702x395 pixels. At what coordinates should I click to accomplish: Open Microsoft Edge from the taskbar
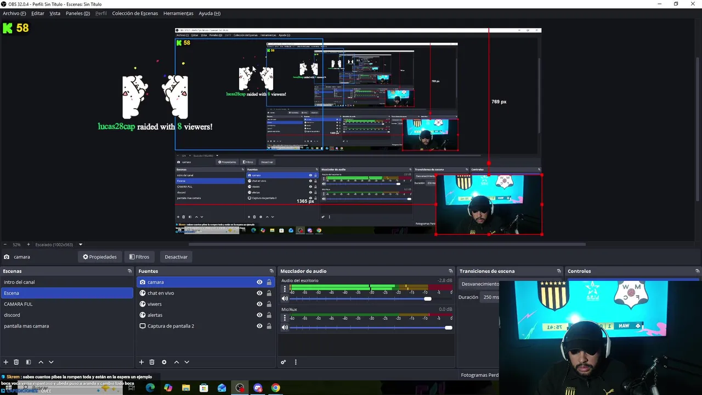tap(150, 388)
